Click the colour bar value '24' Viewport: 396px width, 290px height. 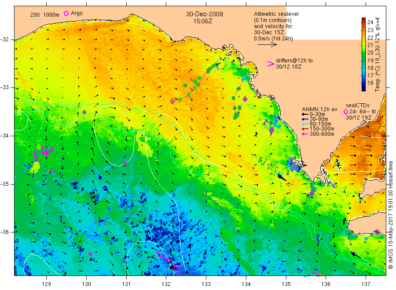pyautogui.click(x=370, y=22)
